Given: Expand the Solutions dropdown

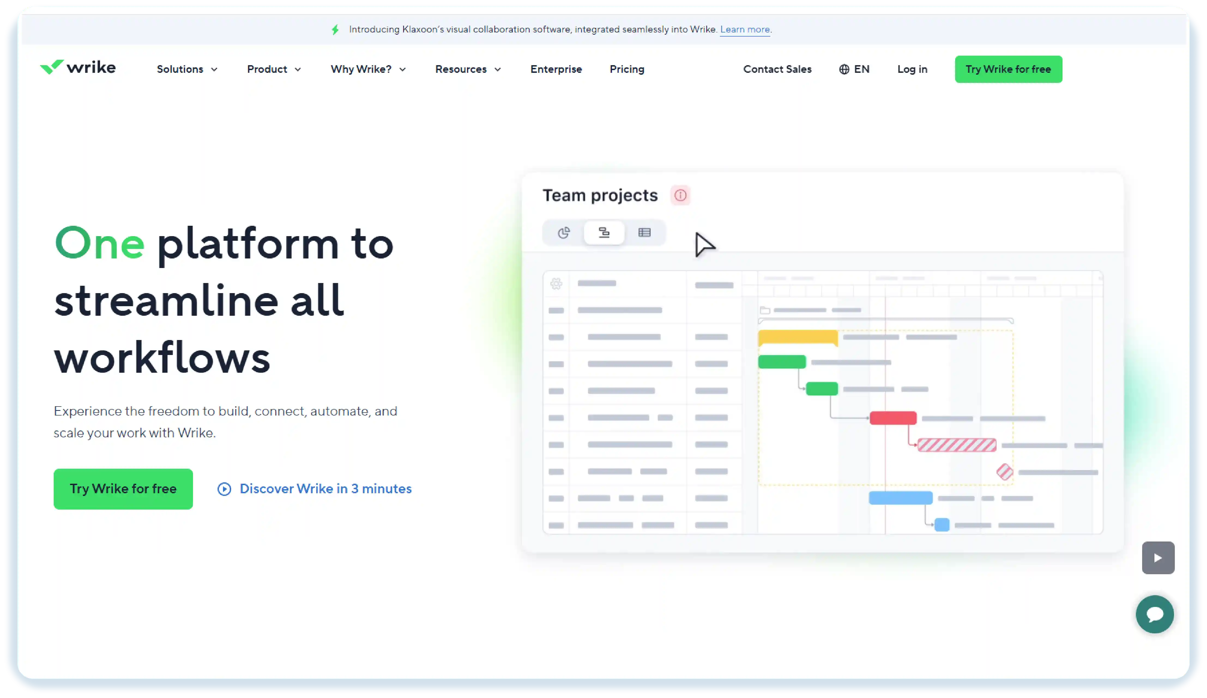Looking at the screenshot, I should [187, 69].
